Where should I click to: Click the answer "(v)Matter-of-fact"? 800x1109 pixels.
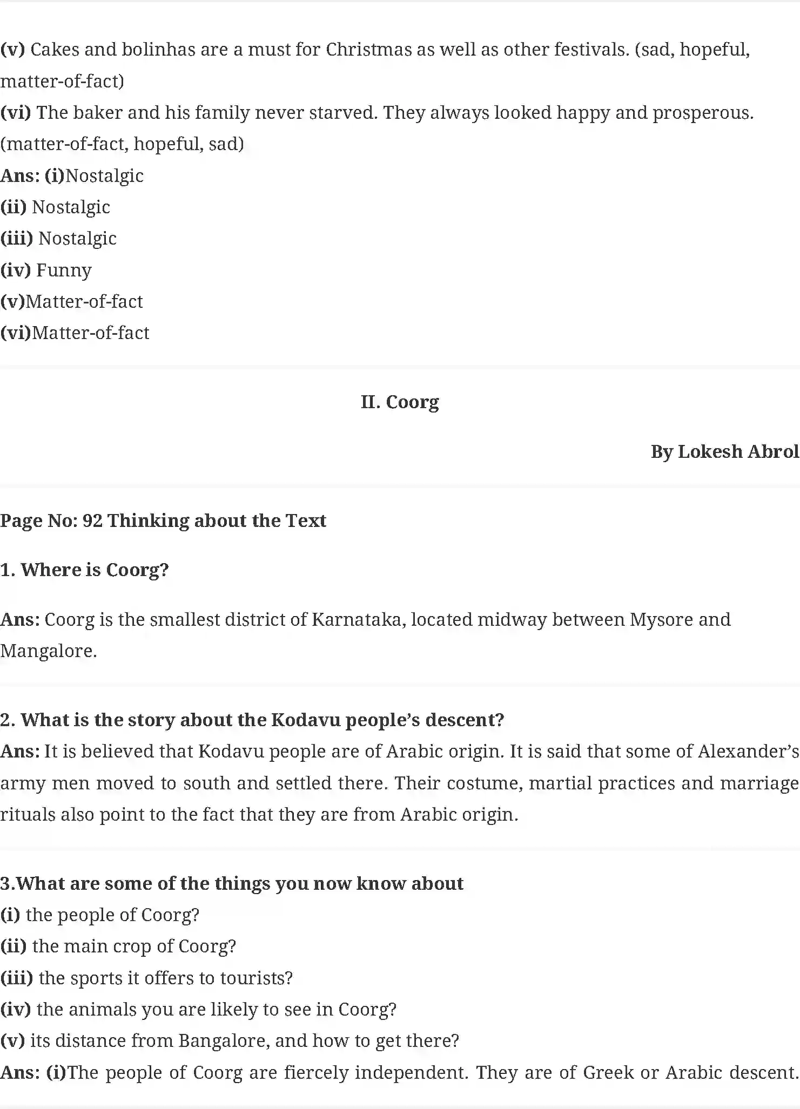click(x=71, y=301)
